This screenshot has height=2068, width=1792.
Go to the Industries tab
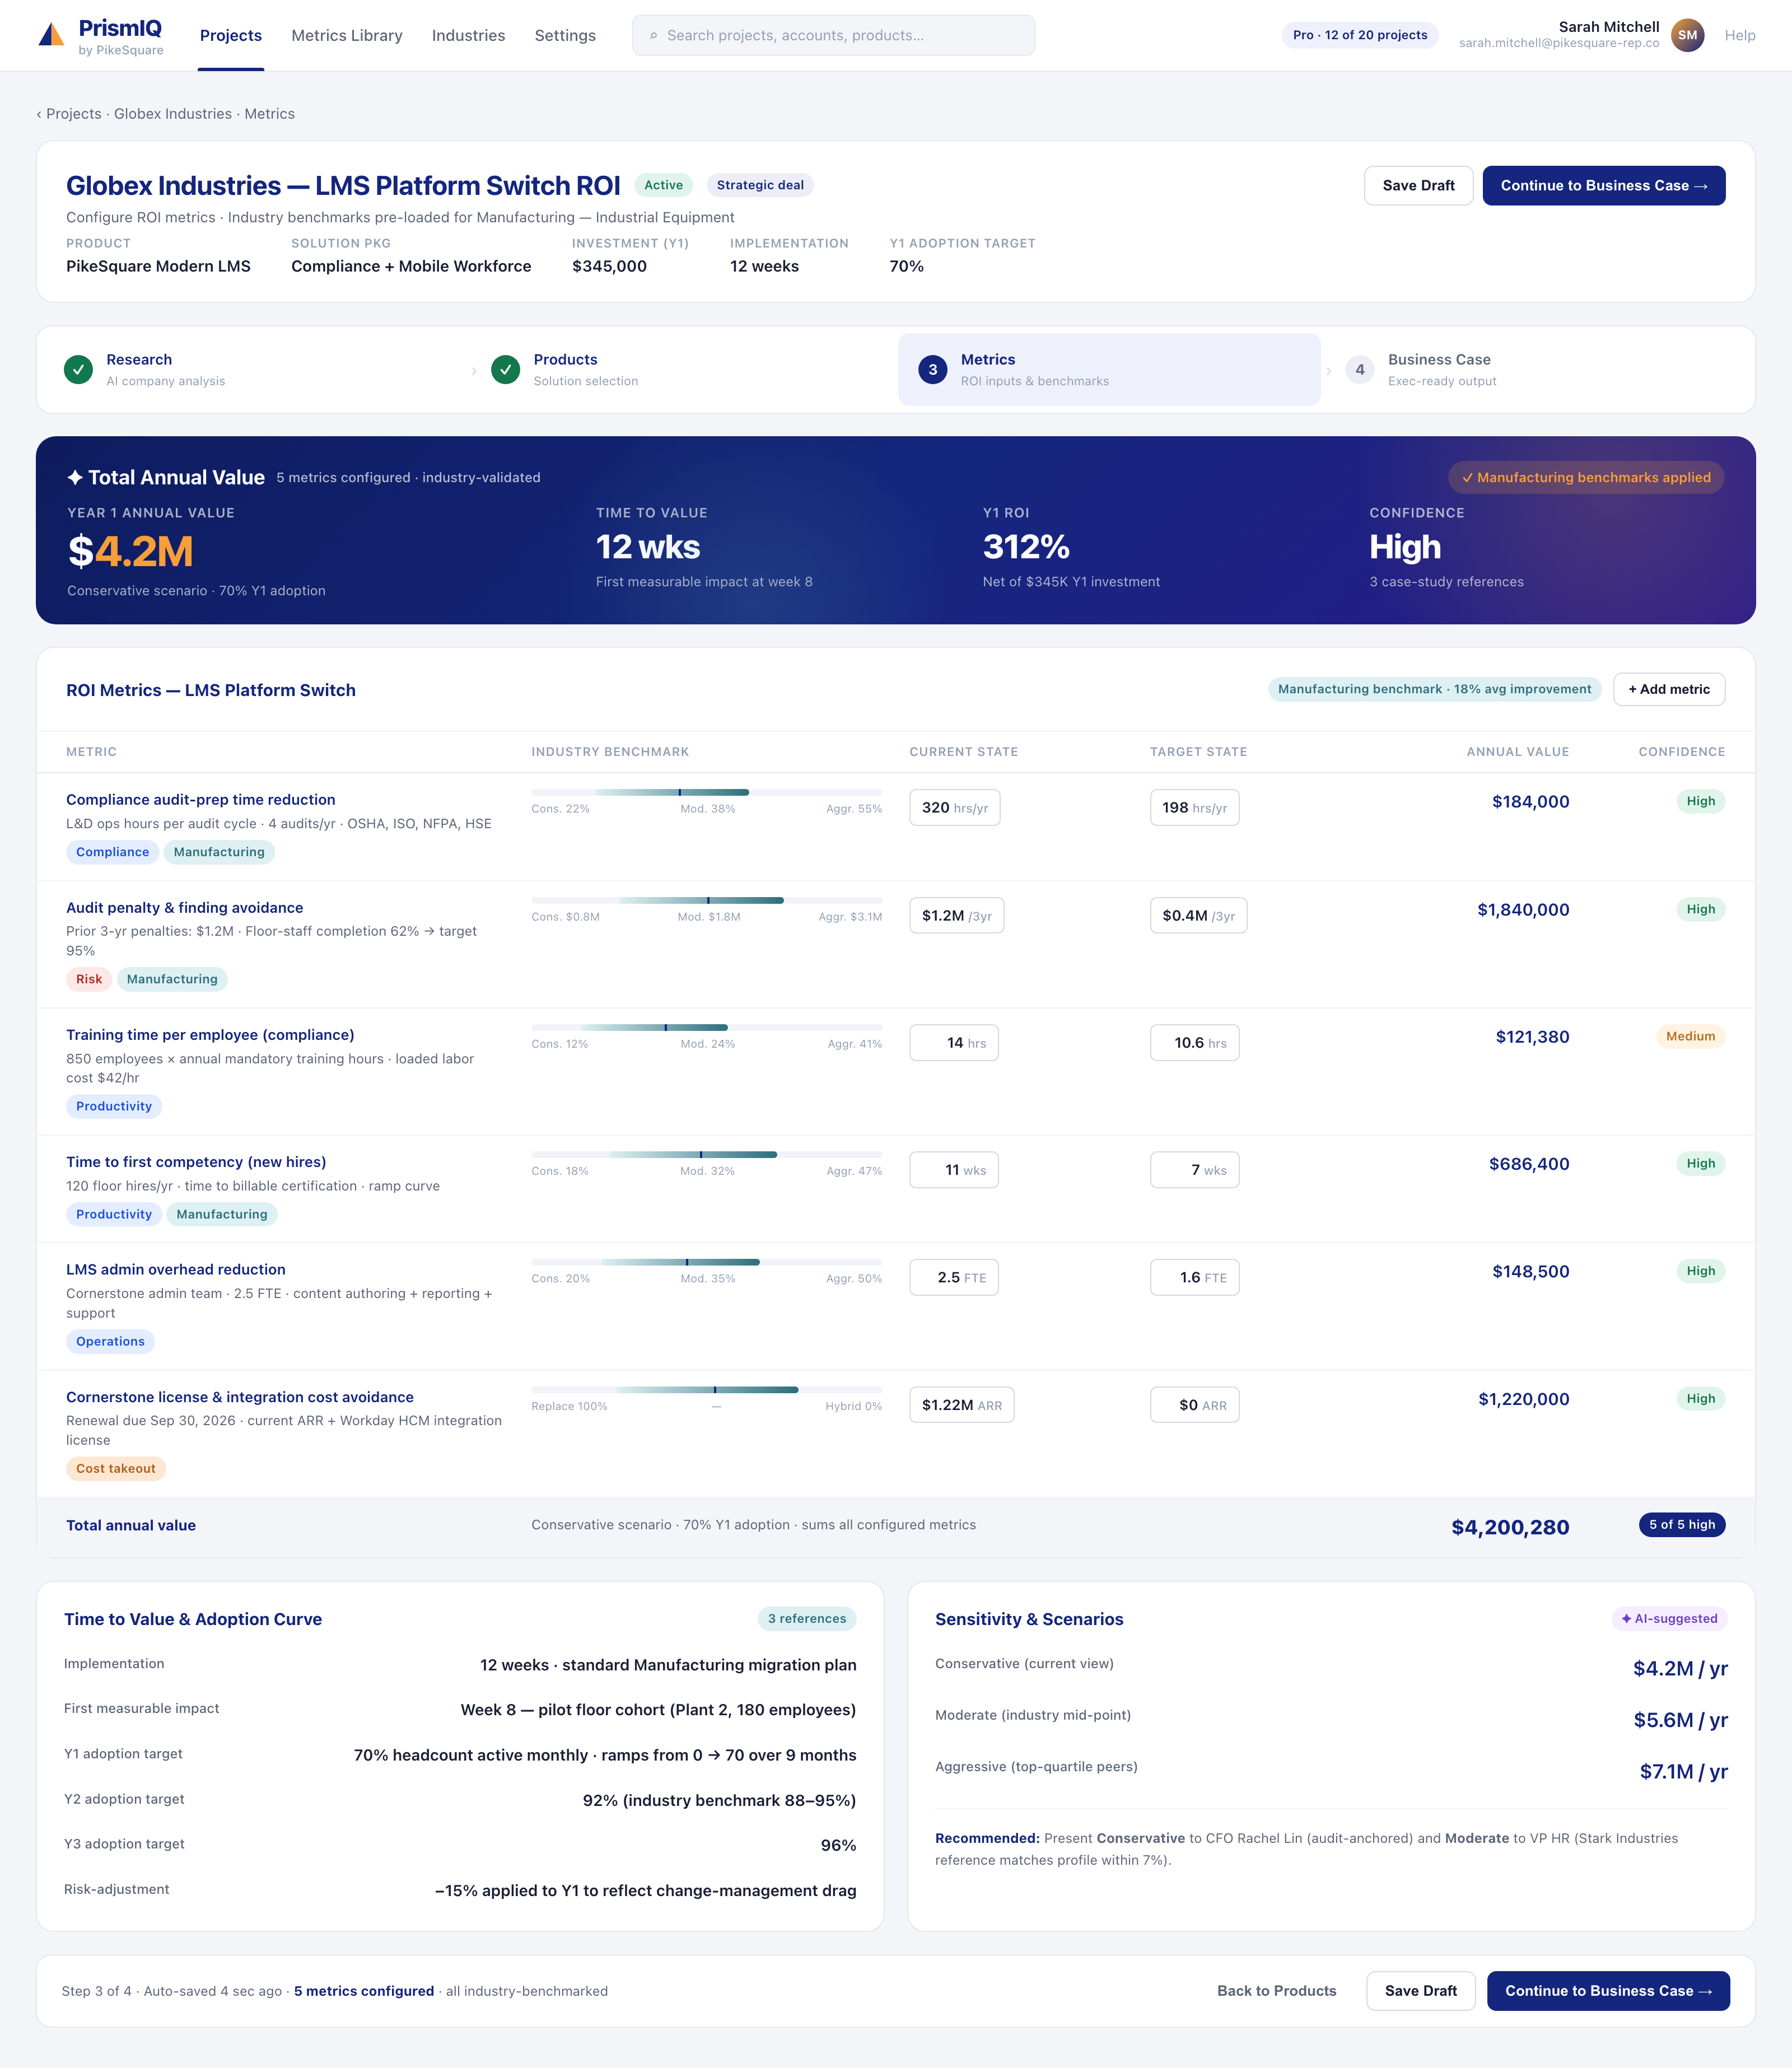click(468, 36)
